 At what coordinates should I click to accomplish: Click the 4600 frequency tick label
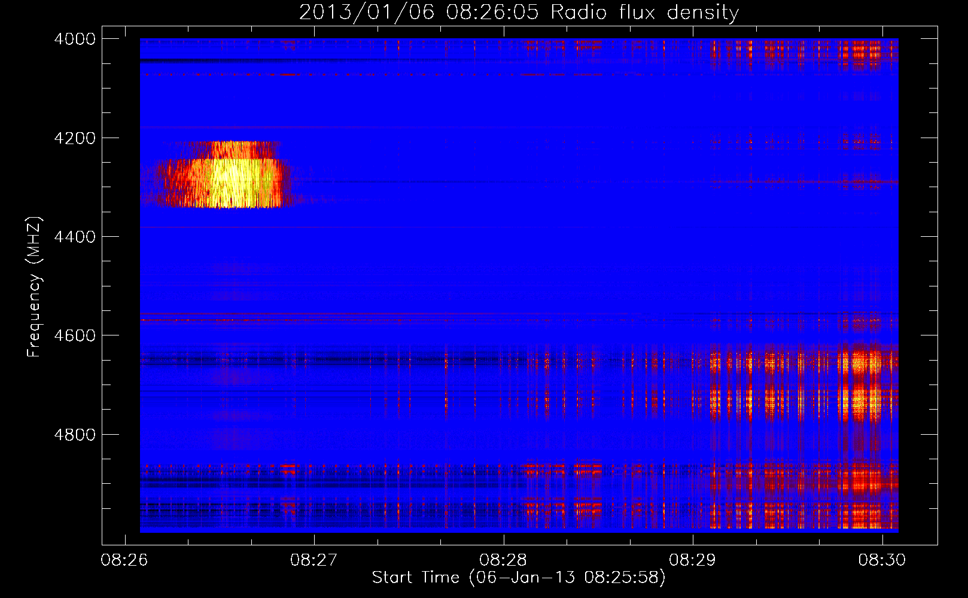click(75, 335)
